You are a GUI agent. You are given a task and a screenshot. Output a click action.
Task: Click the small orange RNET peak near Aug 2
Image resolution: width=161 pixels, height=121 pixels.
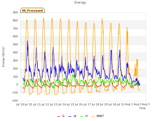(137, 59)
